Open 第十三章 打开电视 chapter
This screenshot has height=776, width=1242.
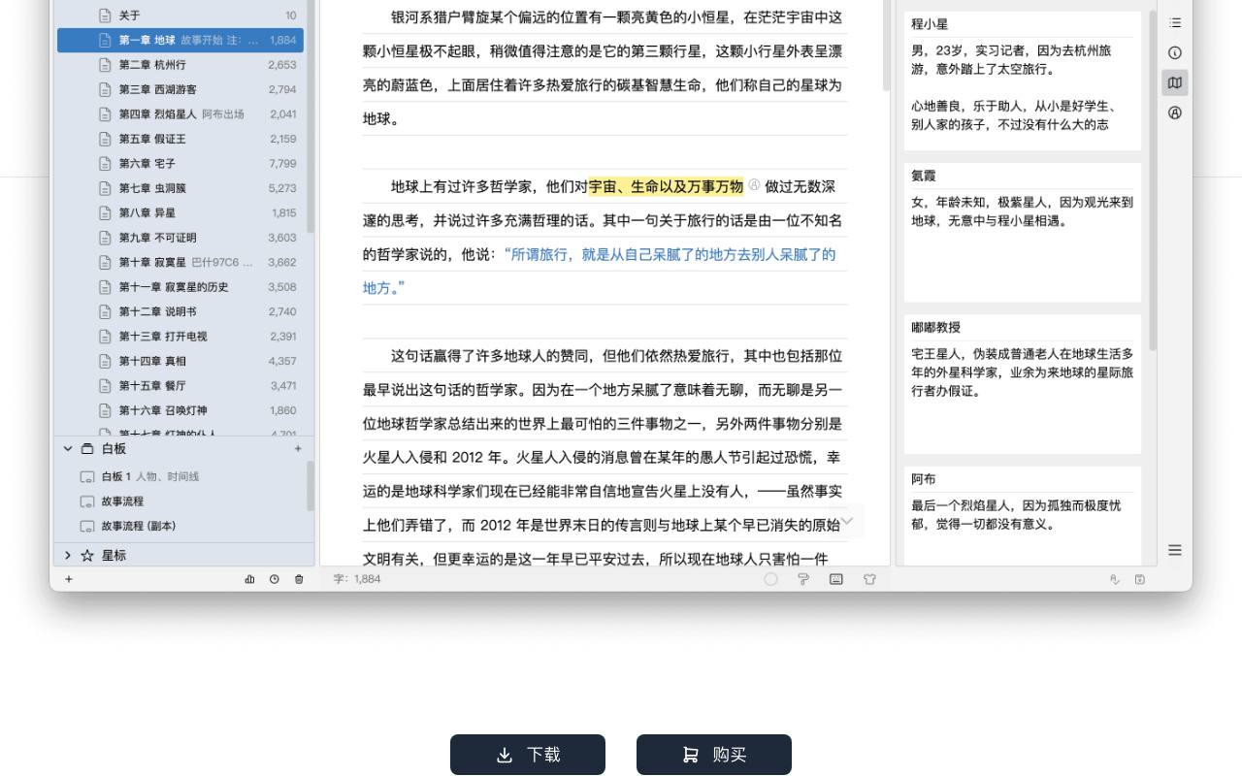[180, 337]
